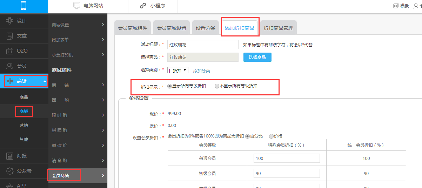The width and height of the screenshot is (422, 188).
Task: Select the mobile phone icon tab
Action: (24, 6)
